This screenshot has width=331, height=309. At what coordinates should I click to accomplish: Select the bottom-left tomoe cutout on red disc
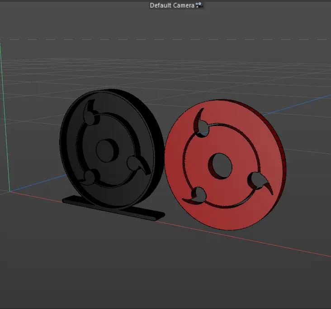point(198,195)
